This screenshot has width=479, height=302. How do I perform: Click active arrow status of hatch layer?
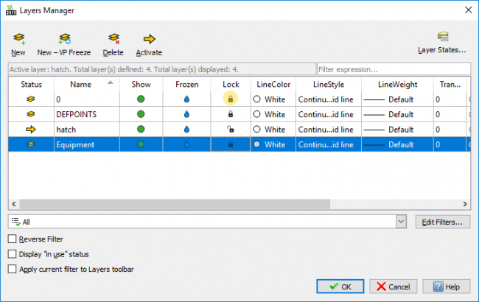(x=31, y=130)
